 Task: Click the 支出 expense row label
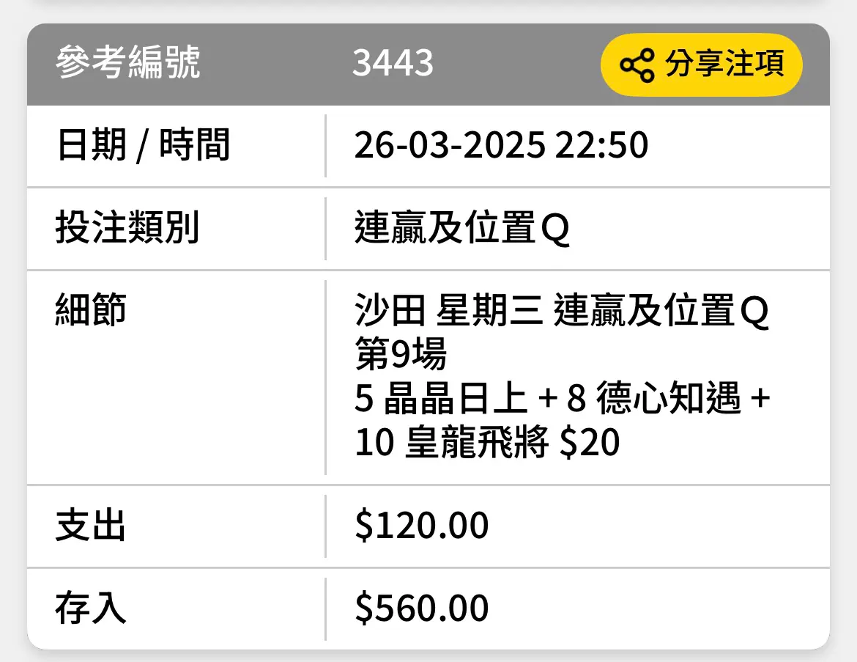click(91, 525)
